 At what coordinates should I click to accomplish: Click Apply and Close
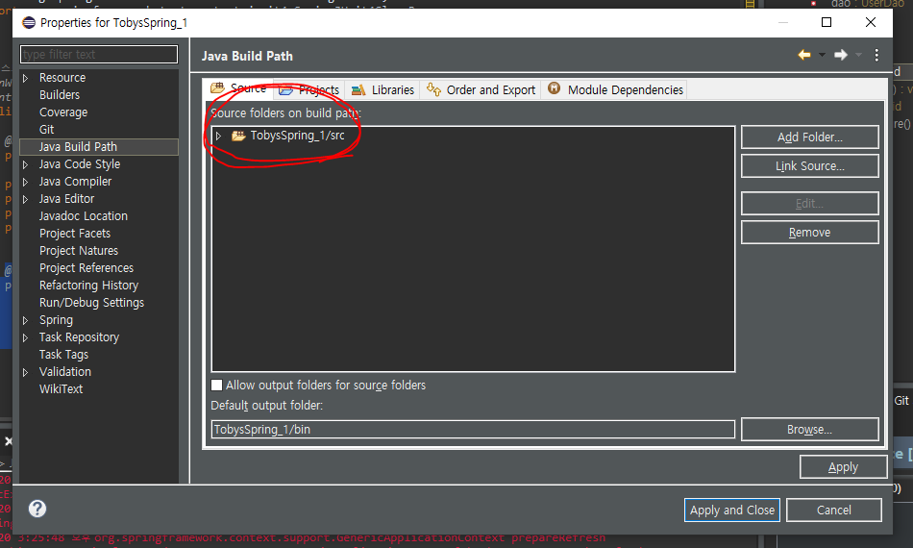click(732, 511)
